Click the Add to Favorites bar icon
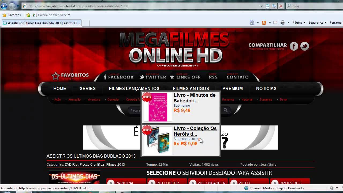Image resolution: width=343 pixels, height=193 pixels. 28,15
